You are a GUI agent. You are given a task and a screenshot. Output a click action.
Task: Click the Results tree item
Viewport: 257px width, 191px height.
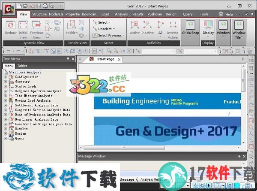(x=21, y=129)
